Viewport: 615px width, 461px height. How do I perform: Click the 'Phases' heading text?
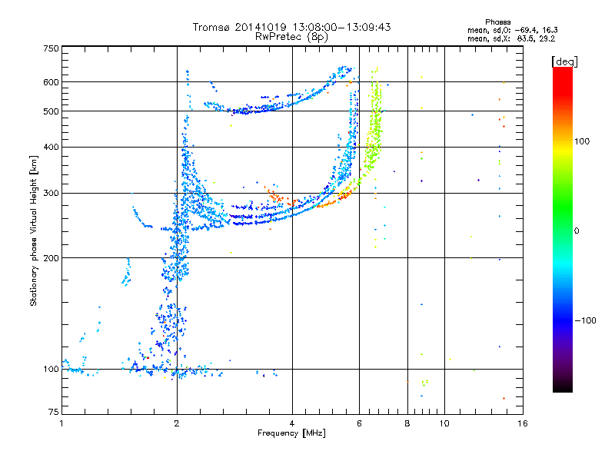[x=497, y=22]
